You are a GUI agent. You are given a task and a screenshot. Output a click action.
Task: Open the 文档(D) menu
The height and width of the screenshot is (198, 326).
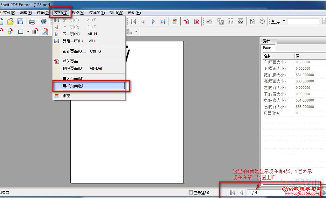(61, 13)
